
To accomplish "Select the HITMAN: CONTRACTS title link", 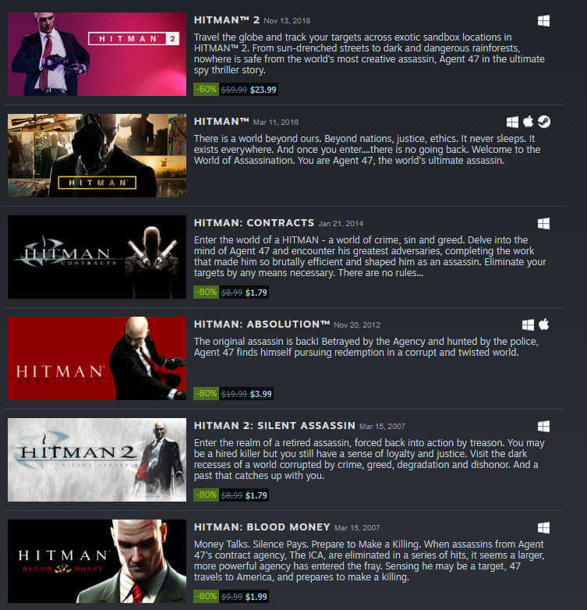I will click(254, 223).
